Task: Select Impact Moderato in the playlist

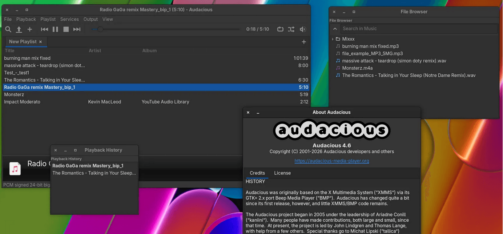Action: [x=156, y=102]
